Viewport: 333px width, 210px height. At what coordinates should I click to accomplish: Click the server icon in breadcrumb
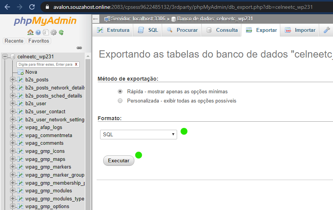point(107,19)
